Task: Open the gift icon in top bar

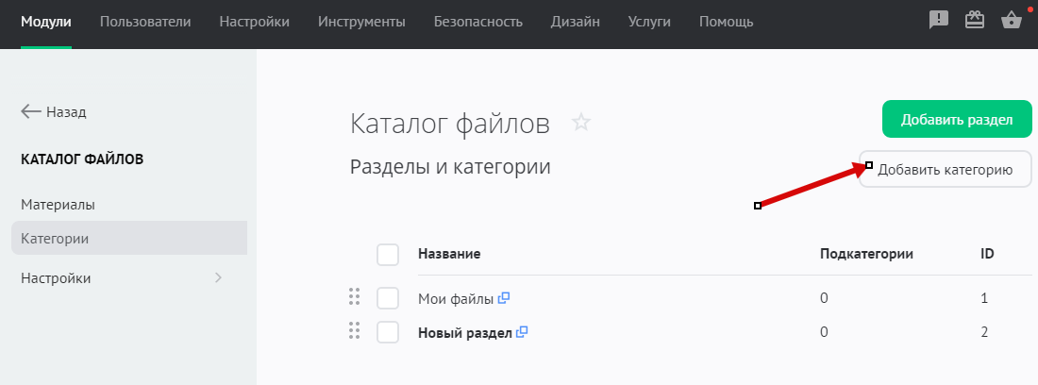Action: tap(975, 21)
